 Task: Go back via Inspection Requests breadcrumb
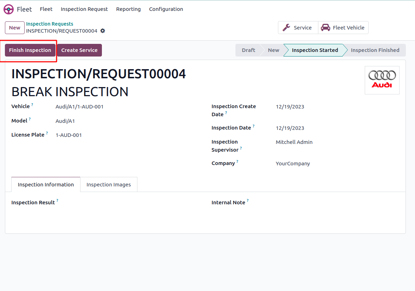click(x=50, y=24)
